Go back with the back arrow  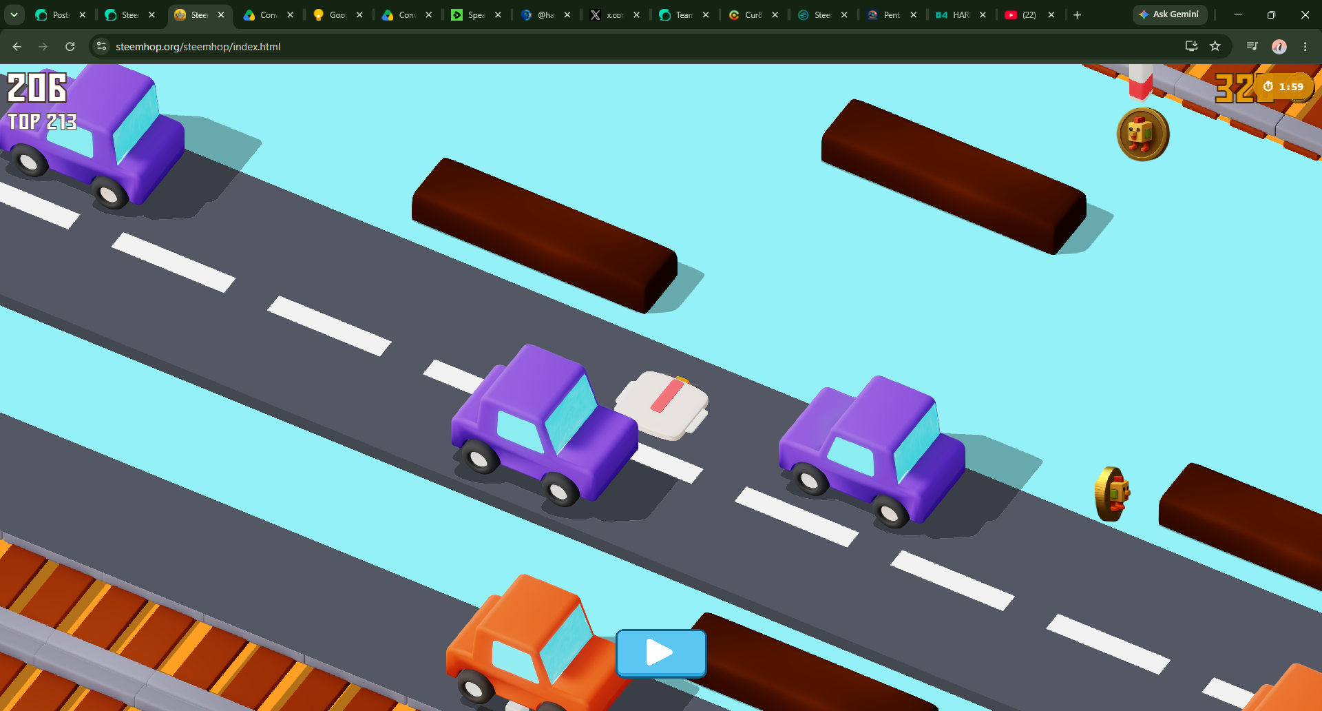click(x=17, y=46)
